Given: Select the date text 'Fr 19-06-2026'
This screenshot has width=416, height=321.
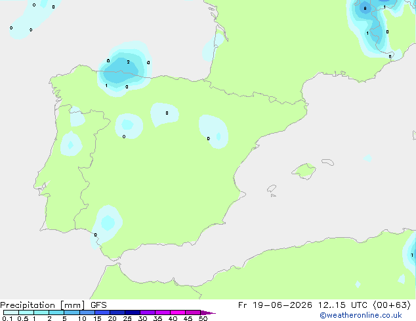Looking at the screenshot, I should tap(275, 305).
